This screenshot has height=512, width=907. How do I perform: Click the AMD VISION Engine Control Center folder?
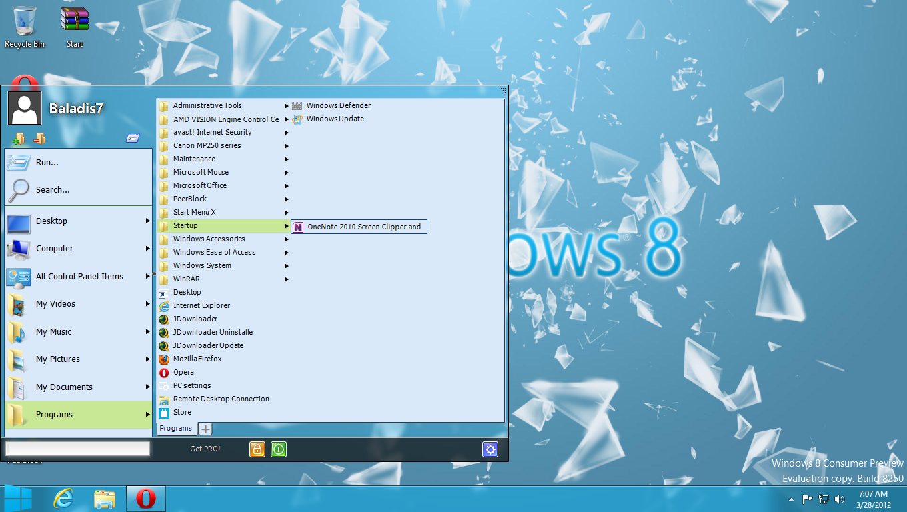point(224,119)
